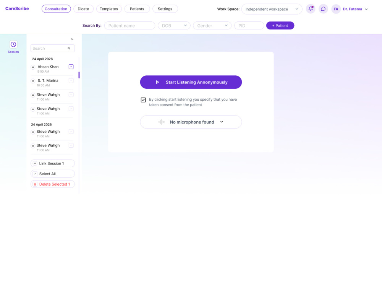Click the CareScribe logo
This screenshot has height=287, width=382.
[17, 8]
